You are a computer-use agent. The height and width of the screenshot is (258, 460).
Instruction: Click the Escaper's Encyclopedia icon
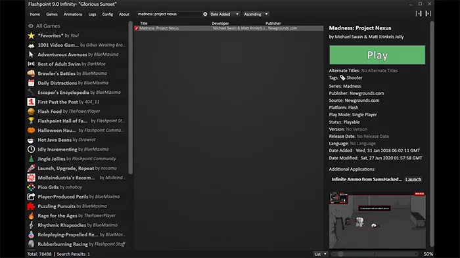pos(31,93)
